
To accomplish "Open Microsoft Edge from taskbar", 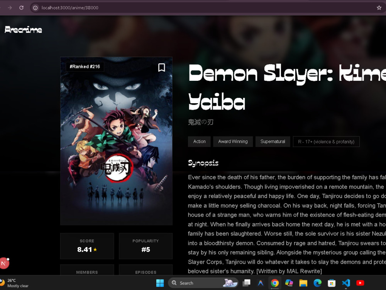I will point(318,283).
